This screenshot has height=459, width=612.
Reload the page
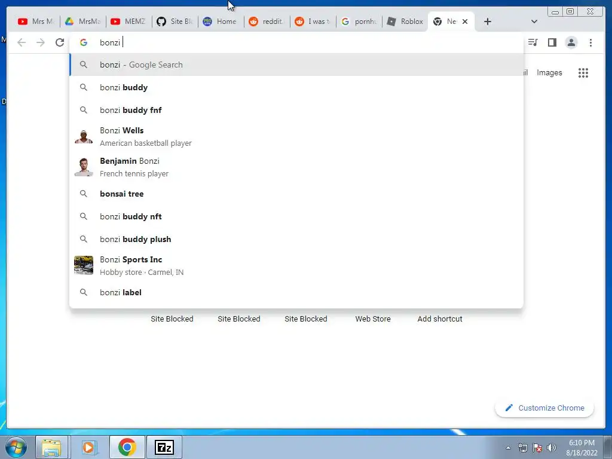(60, 42)
